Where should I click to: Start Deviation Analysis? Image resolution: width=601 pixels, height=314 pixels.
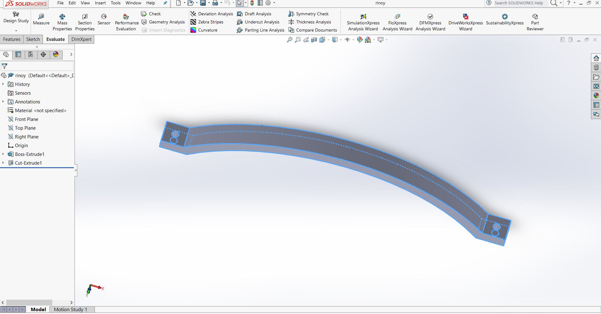pyautogui.click(x=212, y=14)
